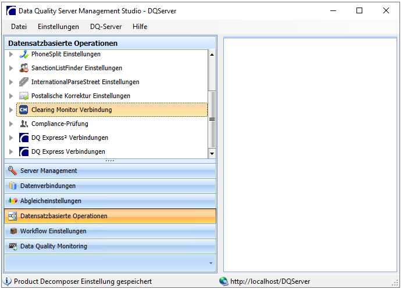This screenshot has width=403, height=289.
Task: Expand the Compliance-Prüfung tree node
Action: coord(11,124)
